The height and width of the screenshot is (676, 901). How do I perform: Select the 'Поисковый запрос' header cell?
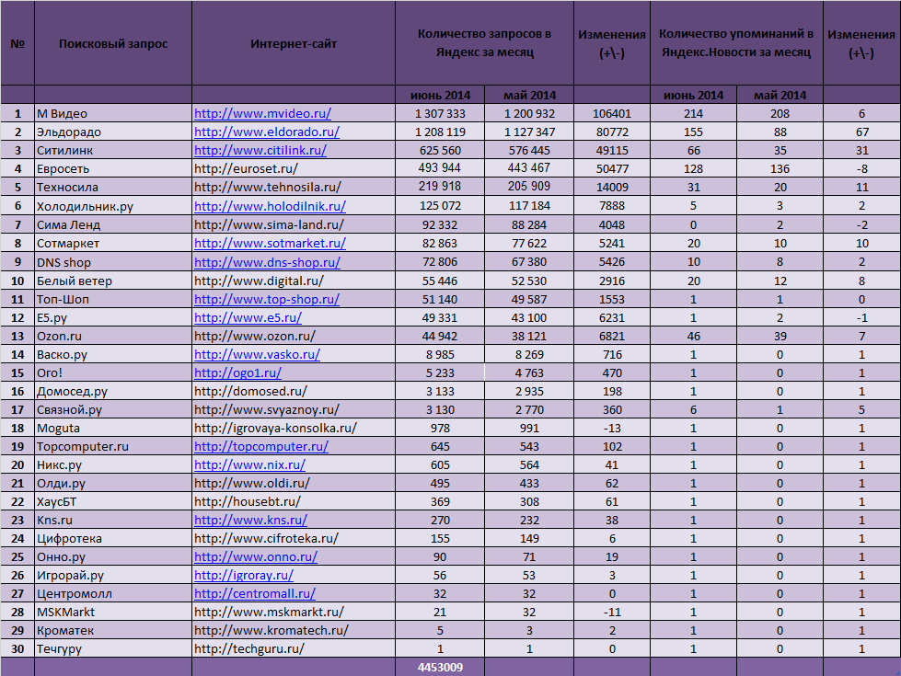pyautogui.click(x=113, y=43)
